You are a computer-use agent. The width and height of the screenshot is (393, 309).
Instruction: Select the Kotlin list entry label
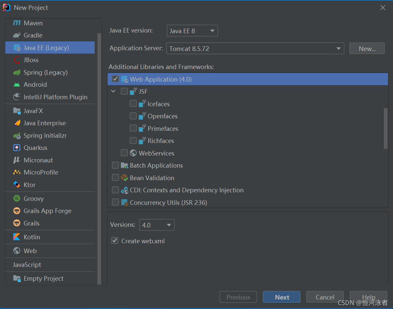[32, 237]
